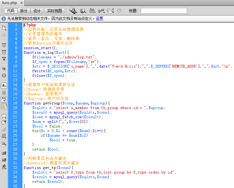Open the multiscreen preview dropdown
This screenshot has height=188, width=234.
[73, 11]
